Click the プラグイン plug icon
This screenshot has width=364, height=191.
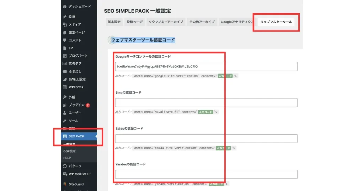click(65, 105)
